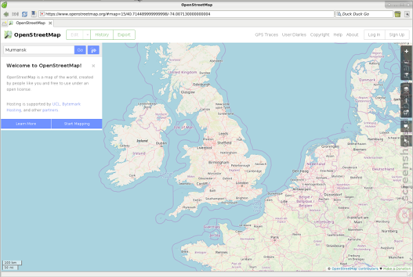The width and height of the screenshot is (413, 277).
Task: Click the United Kingdom country label
Action: [x=182, y=72]
